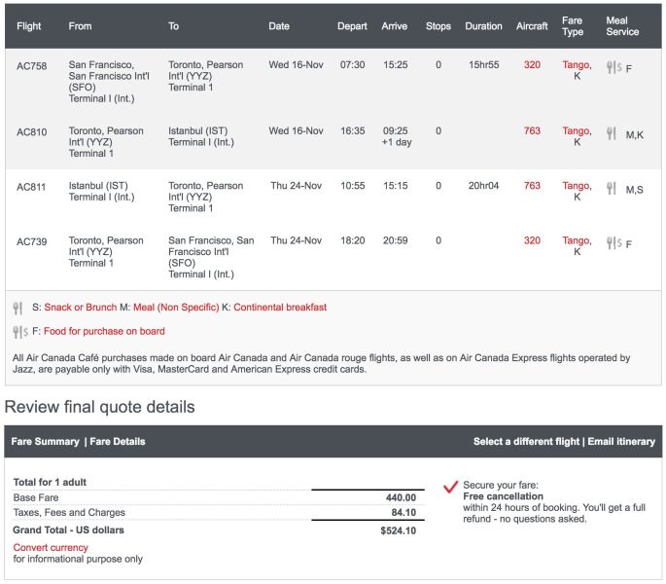Open the 320 aircraft link for flight AC739
This screenshot has width=666, height=584.
[532, 240]
